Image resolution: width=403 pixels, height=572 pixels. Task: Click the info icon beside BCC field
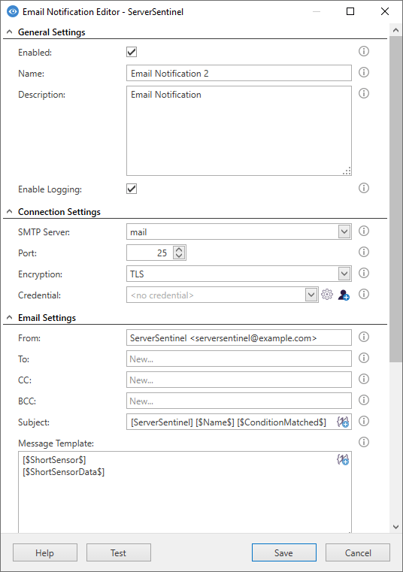[364, 401]
